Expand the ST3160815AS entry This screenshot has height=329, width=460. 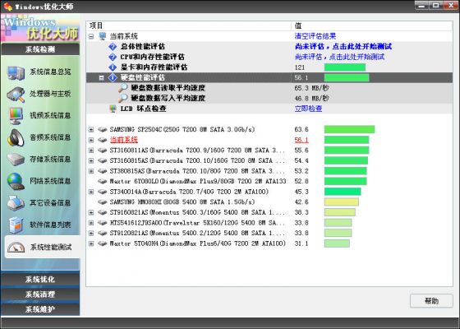click(x=91, y=160)
